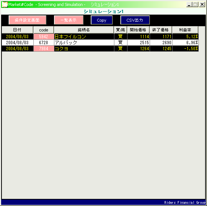Click the -1.50% profit rate cell
This screenshot has width=207, height=206.
coord(185,49)
